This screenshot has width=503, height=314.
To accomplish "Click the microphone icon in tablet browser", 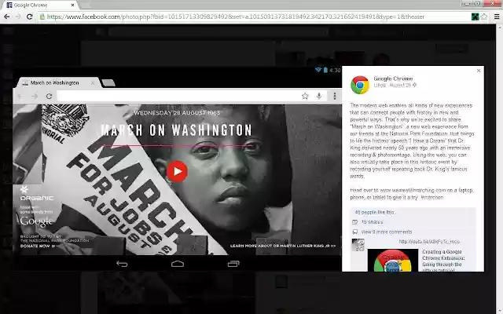I will click(x=319, y=96).
